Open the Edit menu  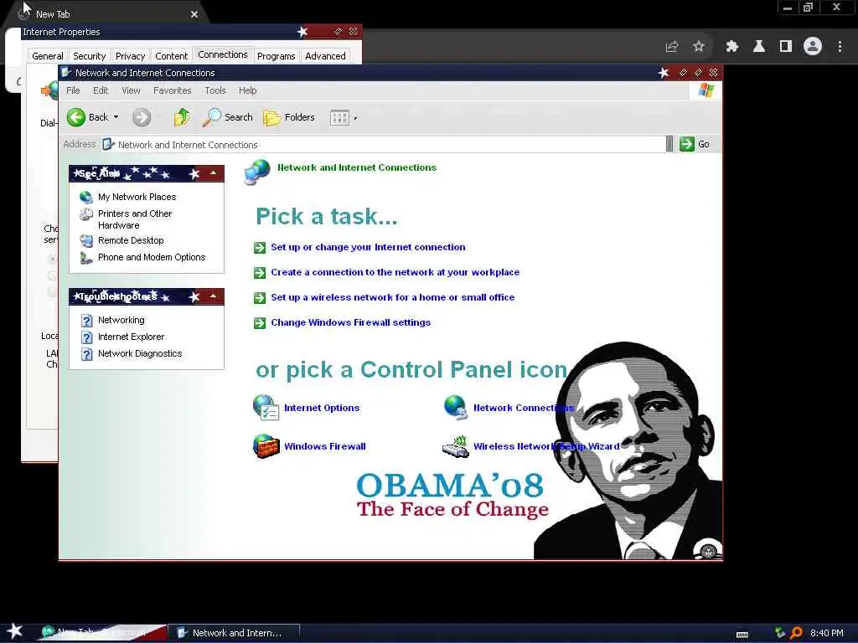click(101, 90)
